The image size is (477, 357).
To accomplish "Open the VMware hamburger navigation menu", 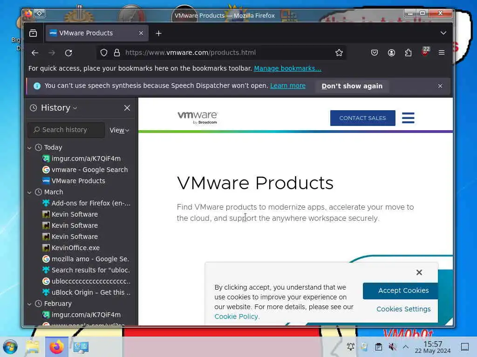I will tap(408, 118).
